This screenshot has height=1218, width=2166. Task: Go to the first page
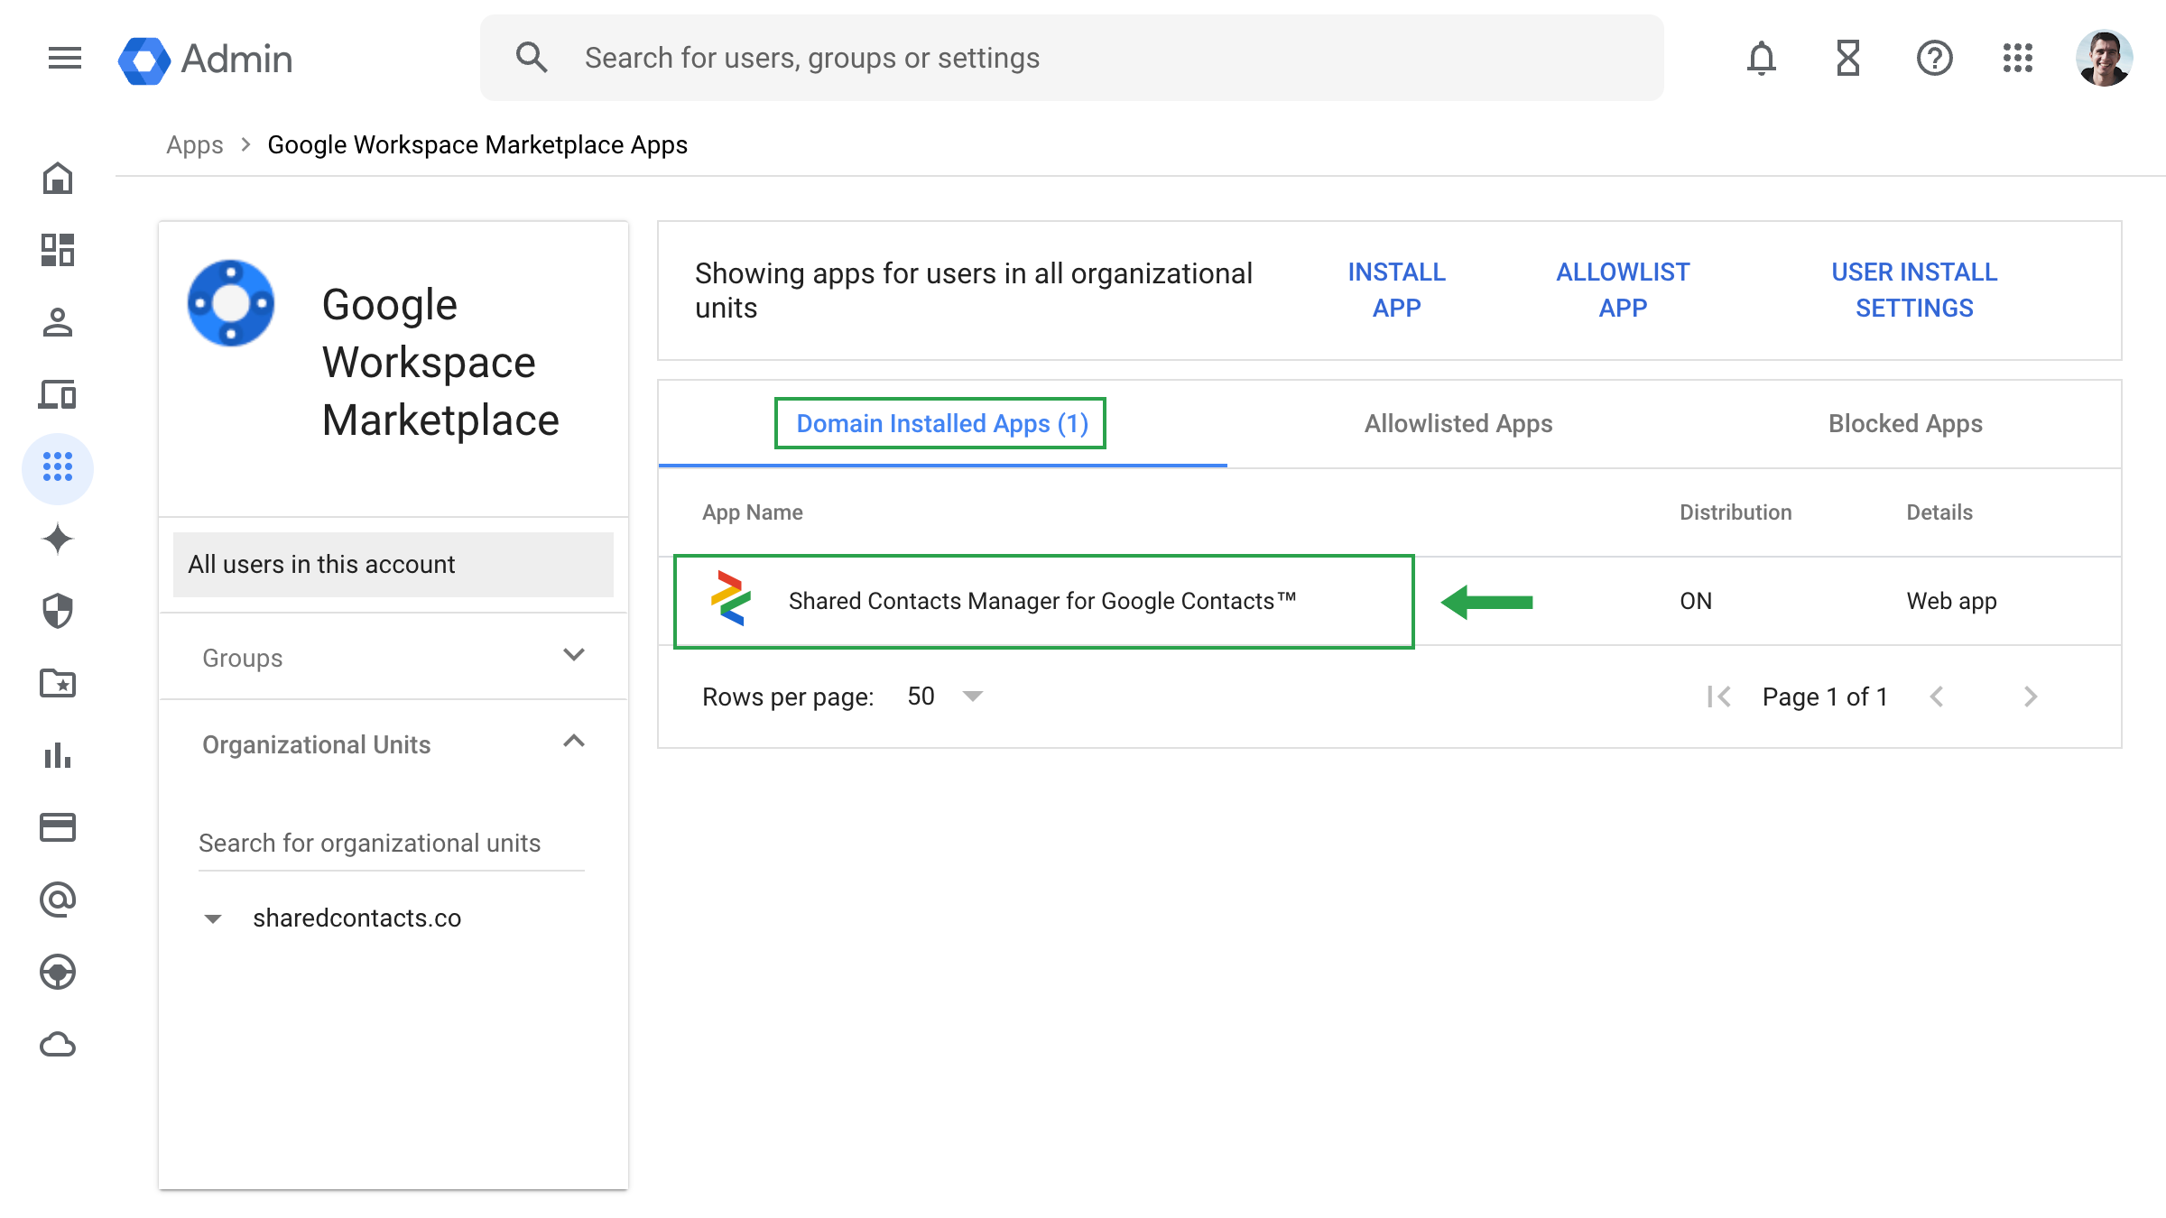coord(1719,697)
